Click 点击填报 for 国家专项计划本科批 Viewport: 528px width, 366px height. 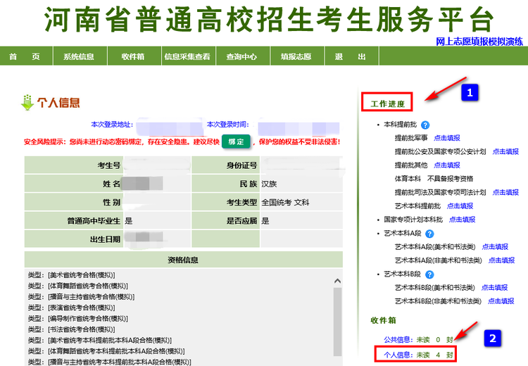462,220
